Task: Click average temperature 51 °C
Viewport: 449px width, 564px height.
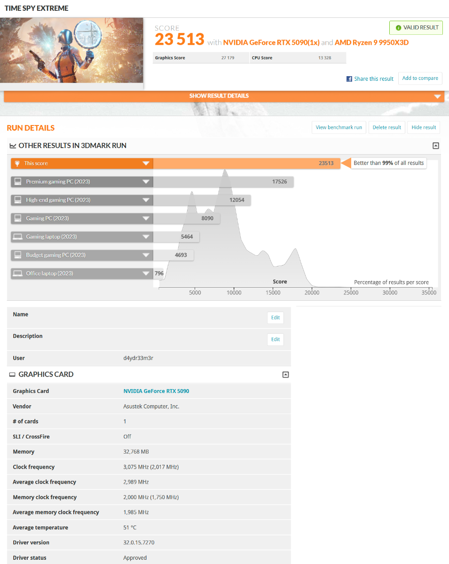Action: pyautogui.click(x=130, y=528)
